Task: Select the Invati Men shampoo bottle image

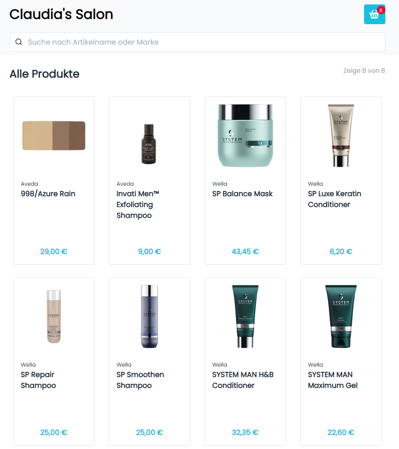Action: point(149,144)
